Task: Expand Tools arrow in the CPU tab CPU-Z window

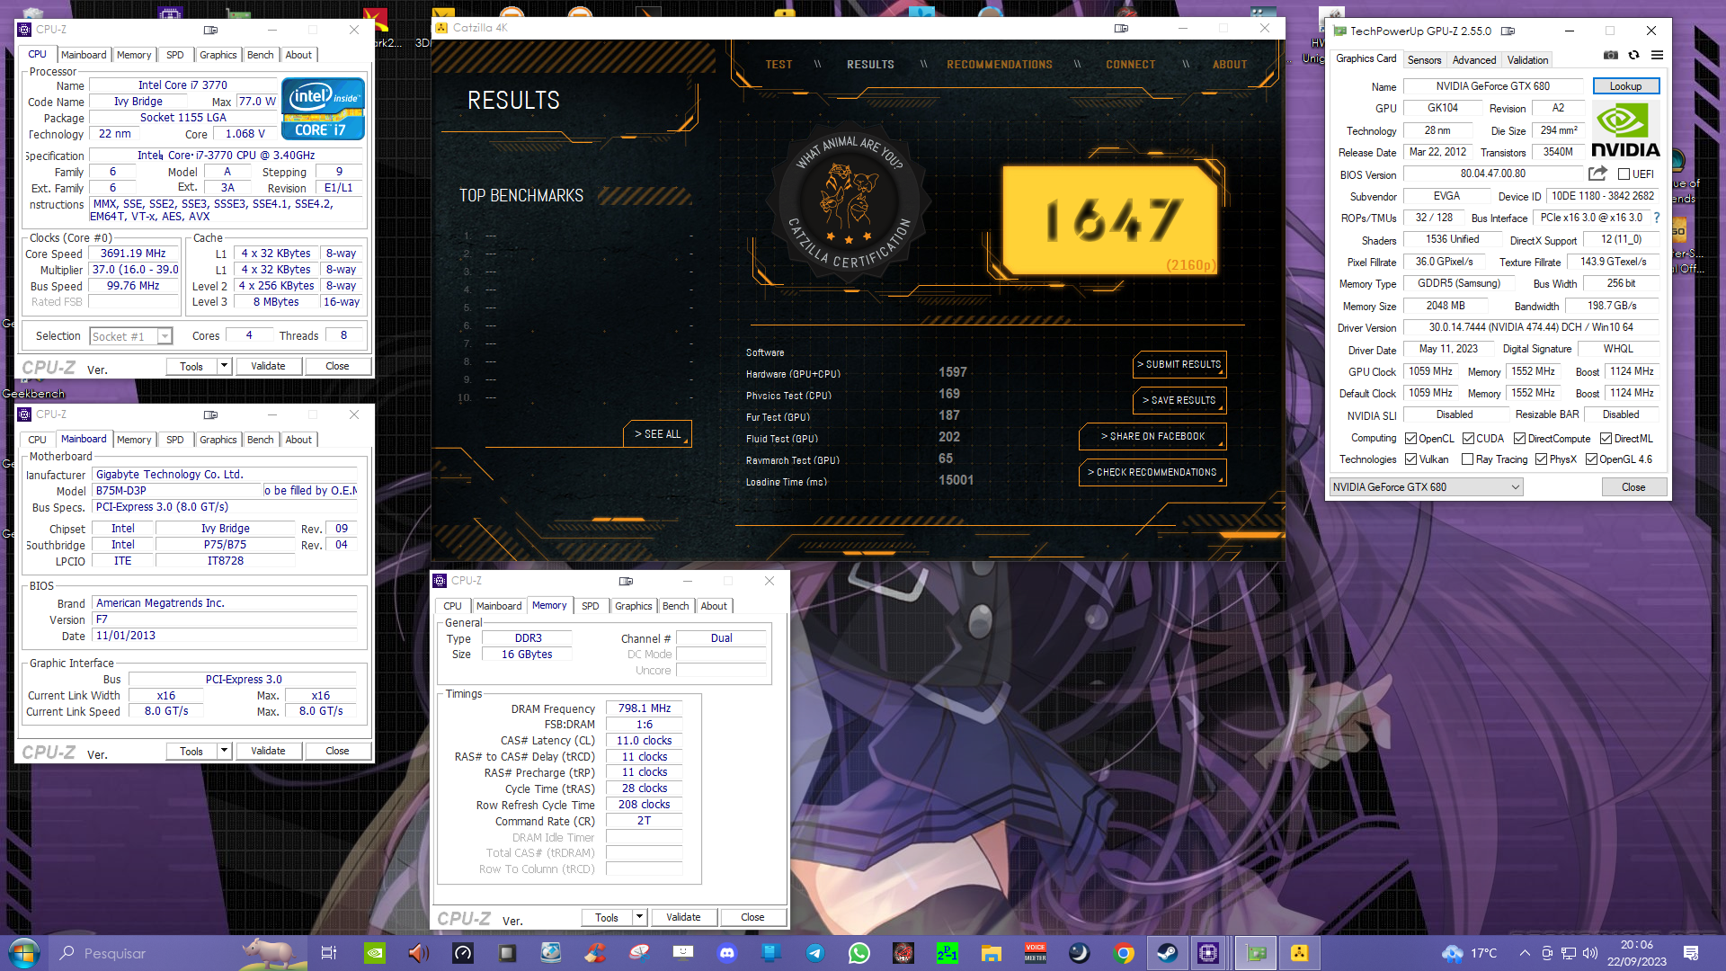Action: click(224, 366)
